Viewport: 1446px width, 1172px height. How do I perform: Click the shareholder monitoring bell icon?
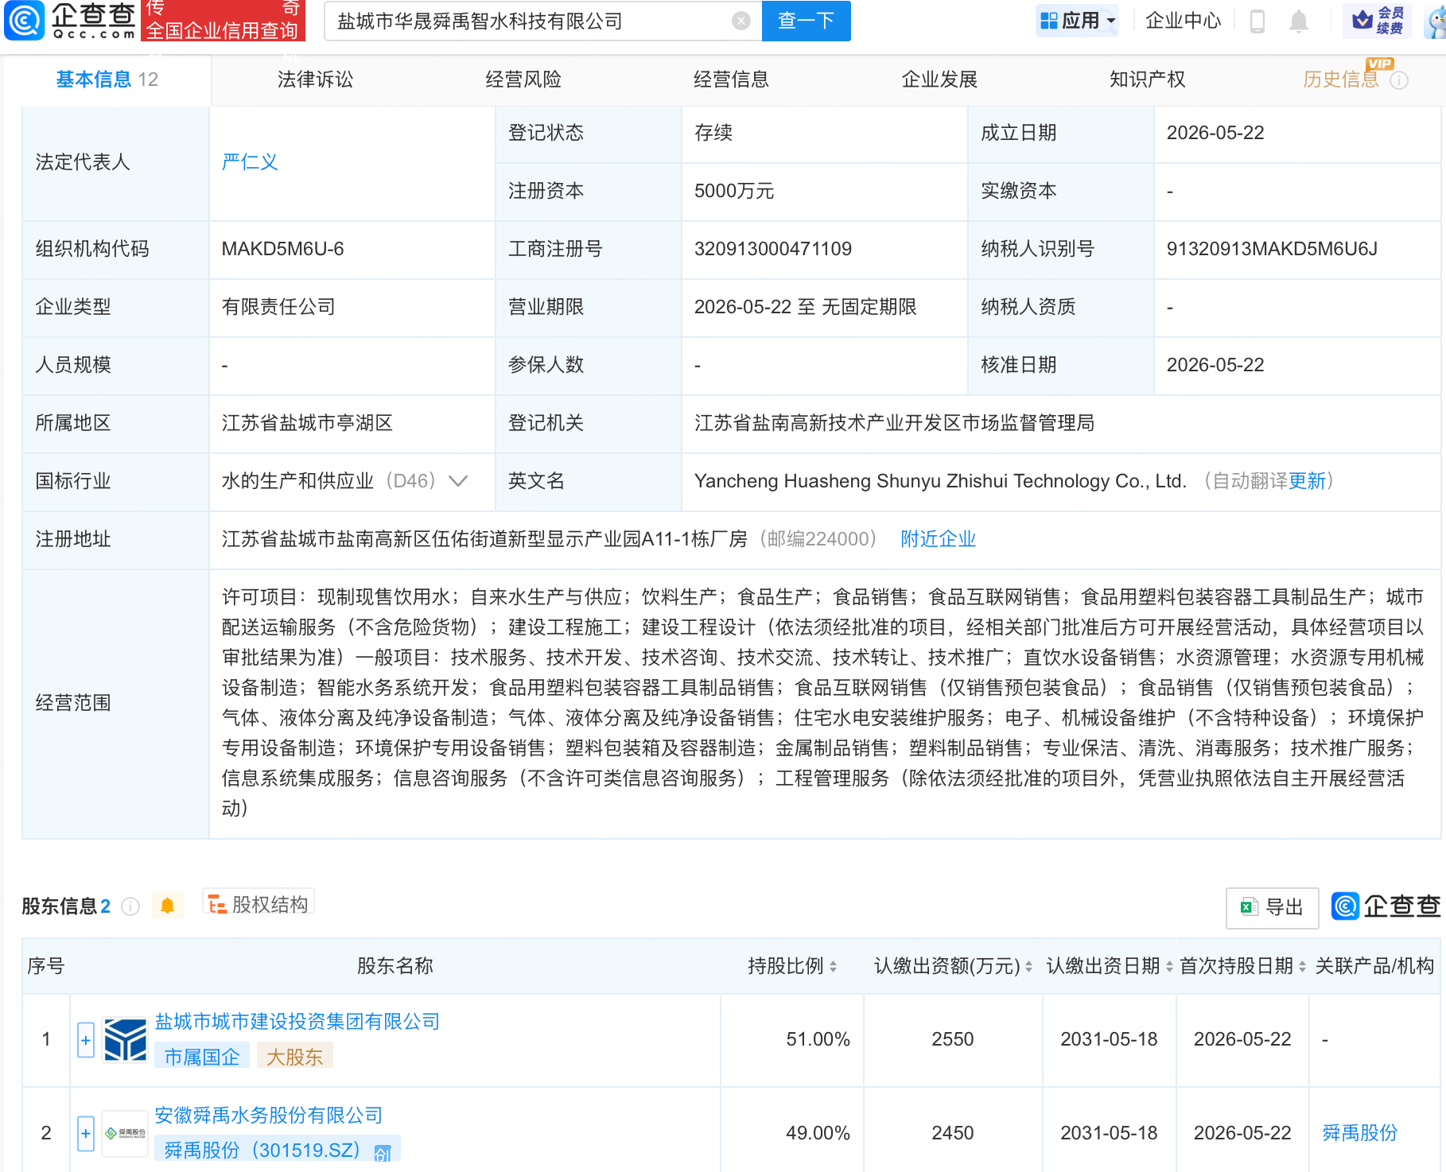[167, 906]
